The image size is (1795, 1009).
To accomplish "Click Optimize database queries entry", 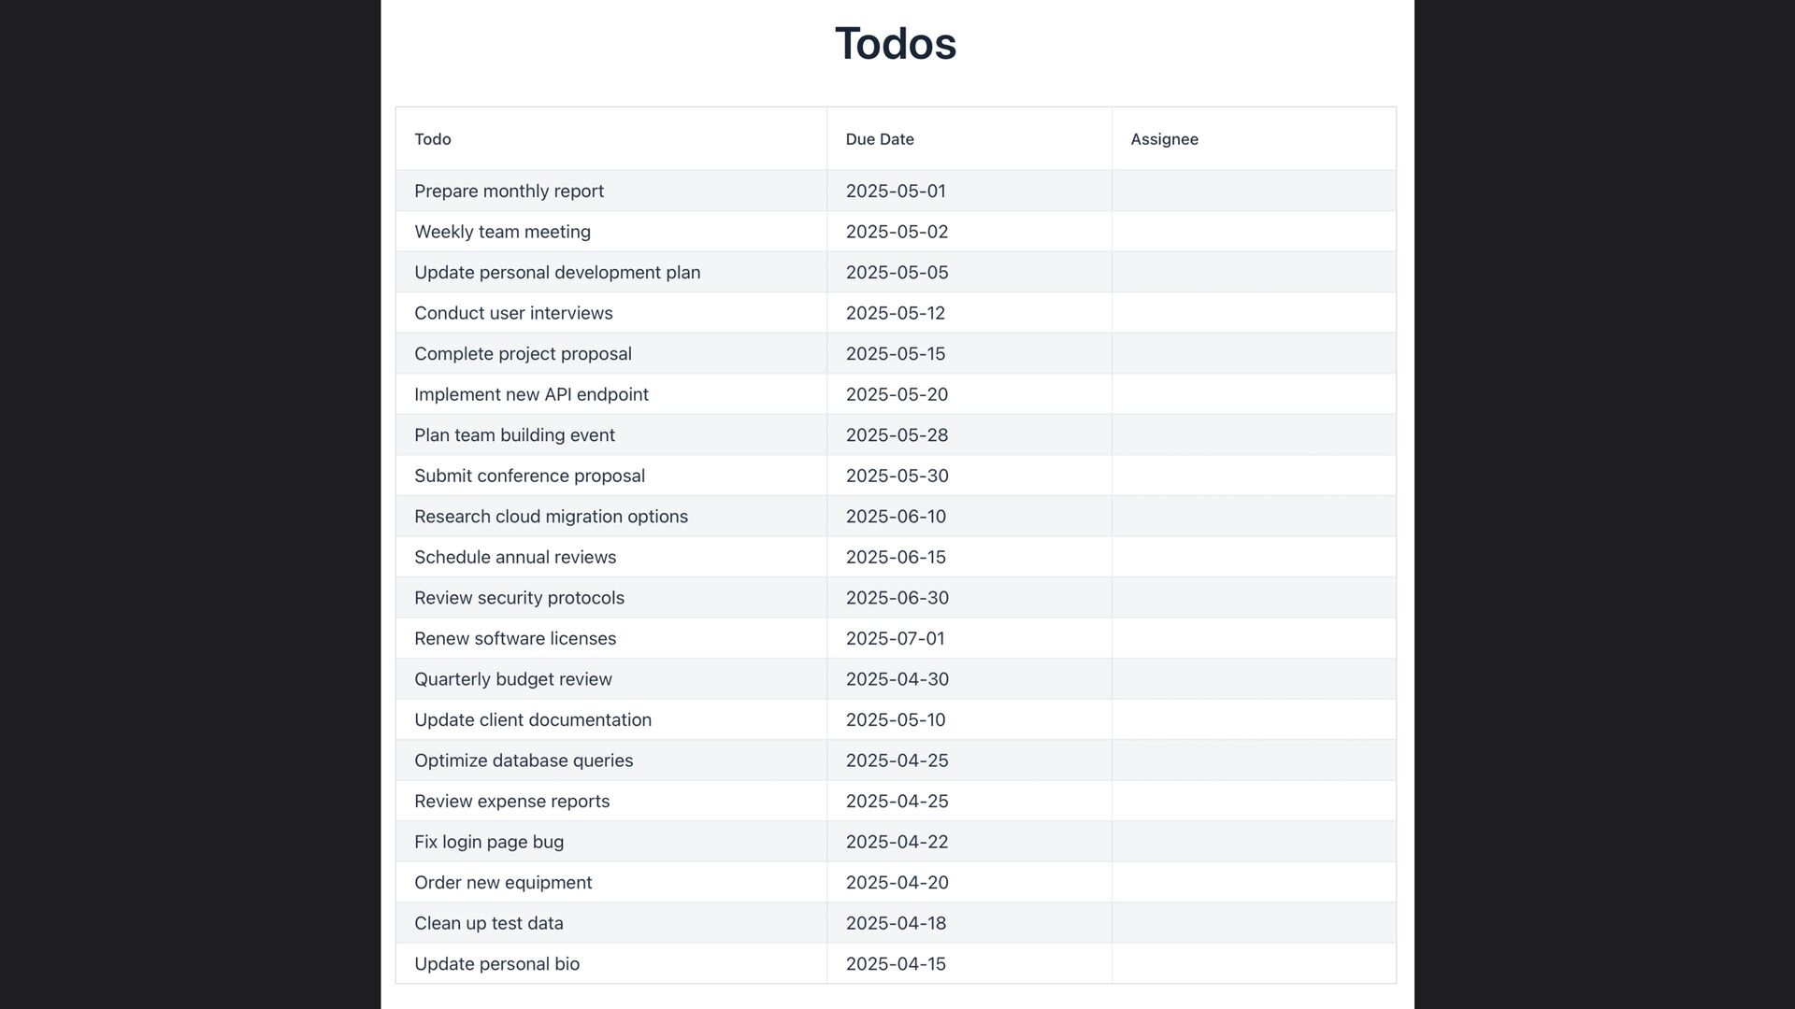I will click(524, 760).
